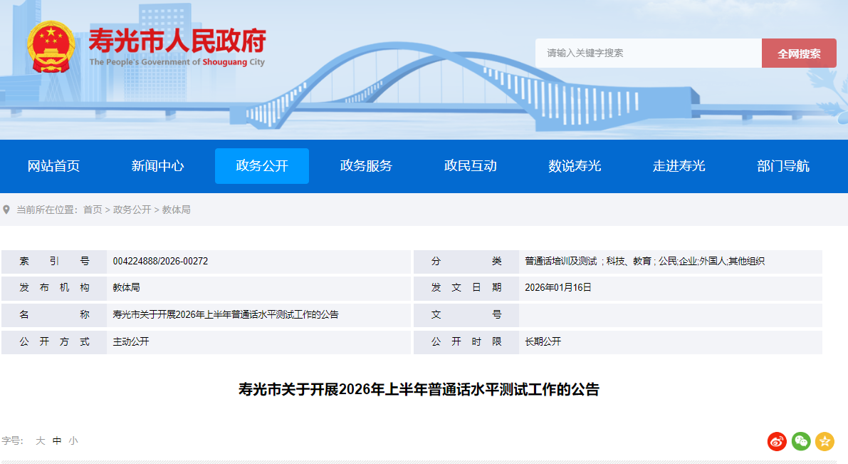
Task: Navigate to the 政民互动 section
Action: pyautogui.click(x=470, y=166)
